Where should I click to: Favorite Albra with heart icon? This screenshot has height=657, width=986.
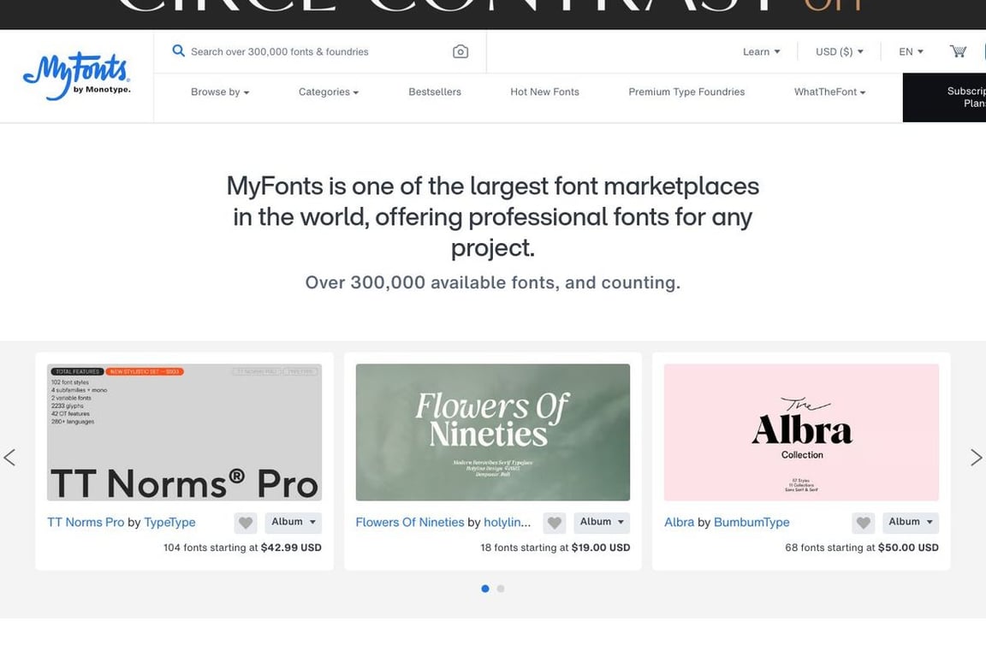(x=863, y=523)
